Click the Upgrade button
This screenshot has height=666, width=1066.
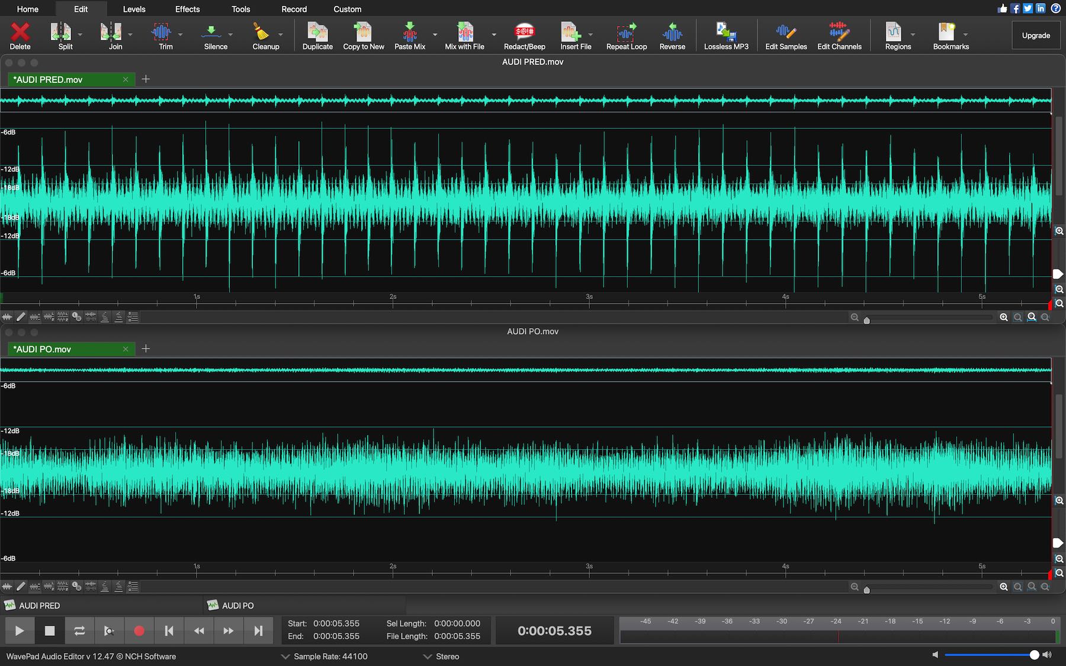pyautogui.click(x=1036, y=36)
